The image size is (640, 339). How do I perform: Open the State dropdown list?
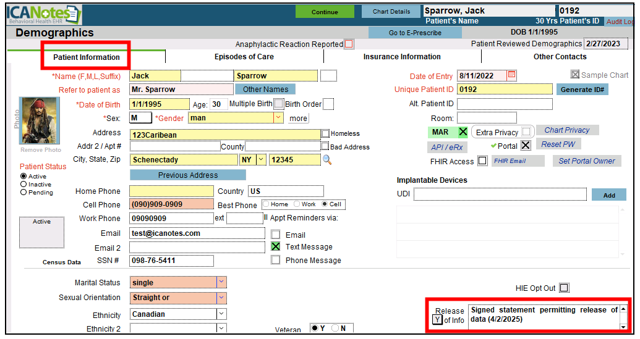coord(261,160)
